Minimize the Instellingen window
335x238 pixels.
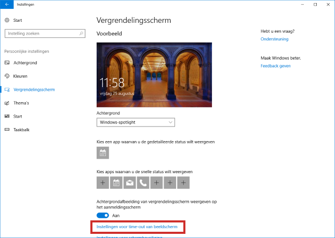click(302, 5)
